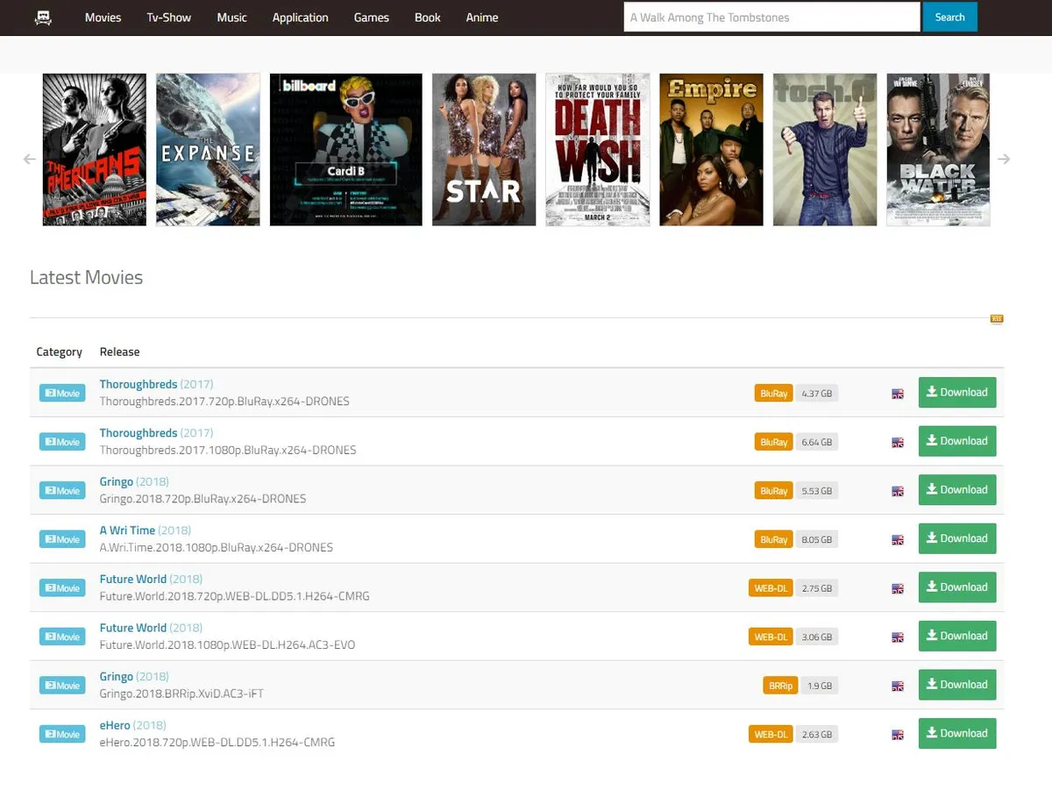This screenshot has width=1052, height=790.
Task: Click the Movie category icon next to Future World 1080p
Action: pos(61,637)
